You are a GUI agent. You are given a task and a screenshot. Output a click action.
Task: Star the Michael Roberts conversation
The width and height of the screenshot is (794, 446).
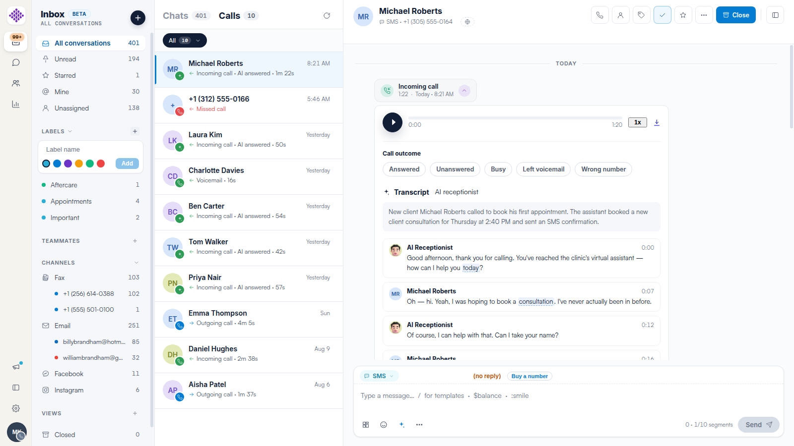coord(683,15)
